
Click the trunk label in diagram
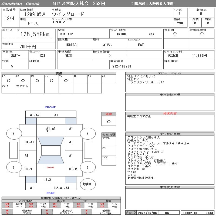pyautogui.click(x=50, y=167)
